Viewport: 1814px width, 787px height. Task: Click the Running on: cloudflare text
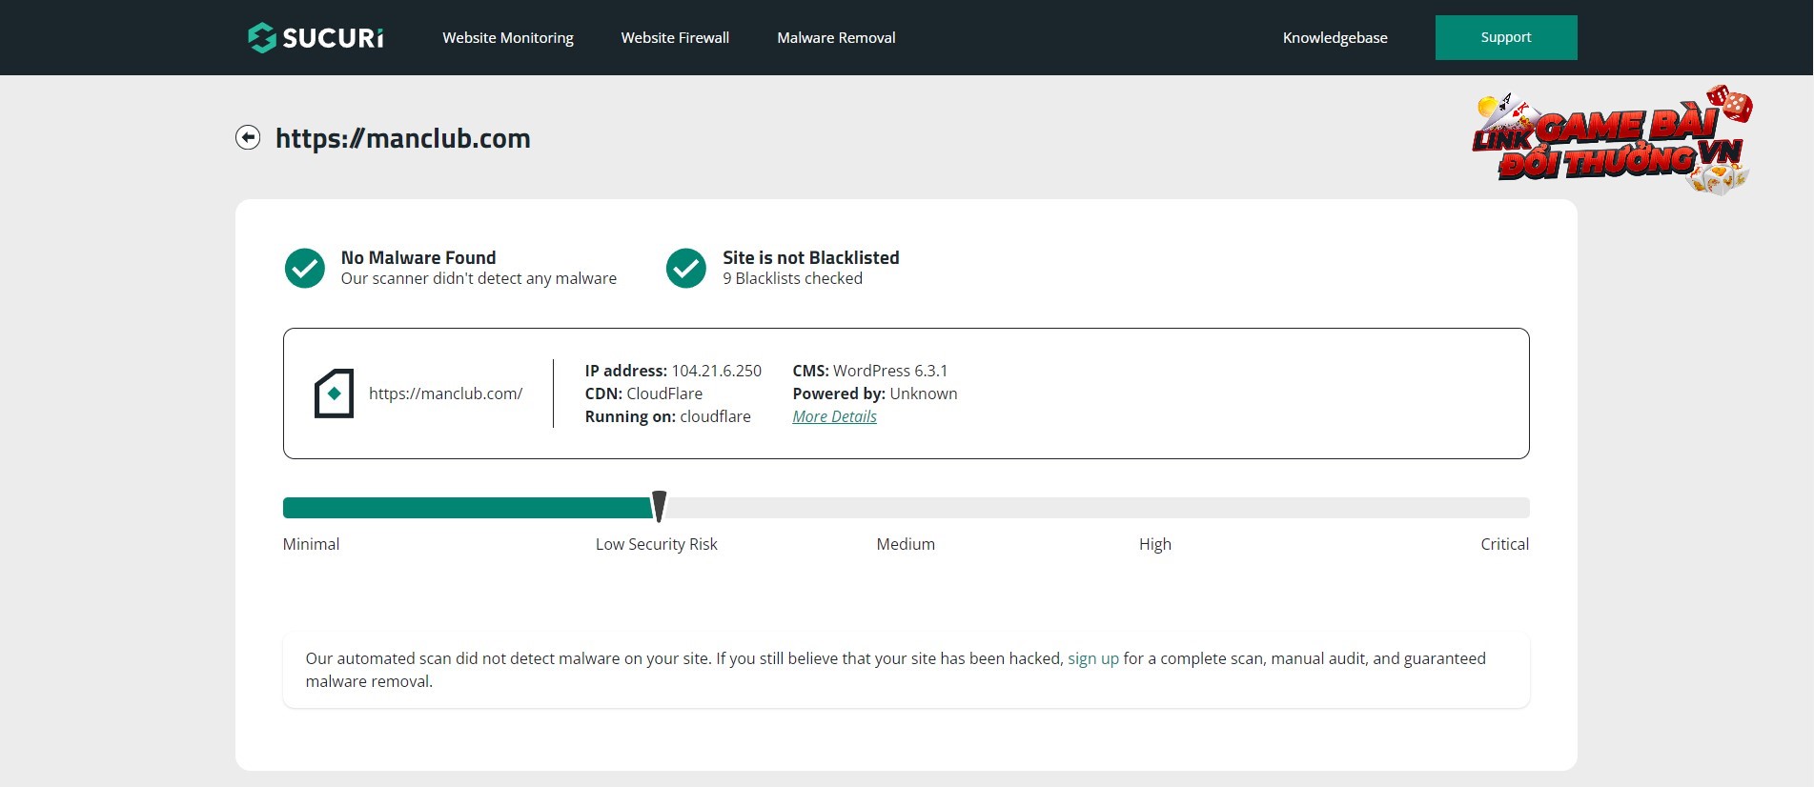tap(667, 416)
